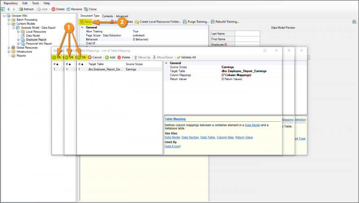Expand the Local Resources node
Viewport: 359px width, 203px height.
18,31
